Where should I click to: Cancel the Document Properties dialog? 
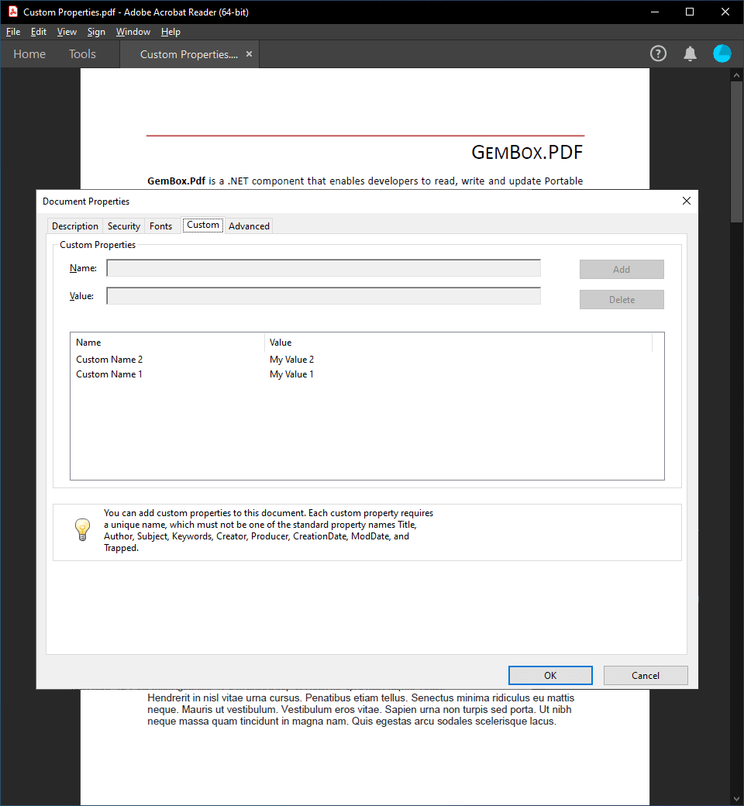tap(645, 675)
